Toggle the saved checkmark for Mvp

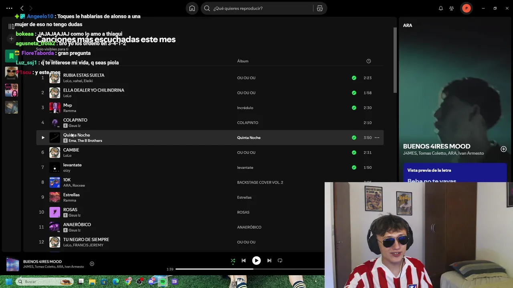pyautogui.click(x=354, y=108)
